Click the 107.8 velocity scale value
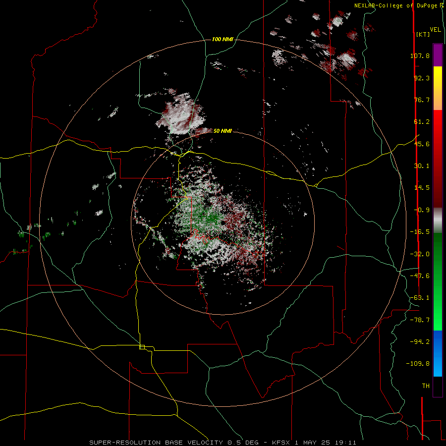 [x=420, y=56]
